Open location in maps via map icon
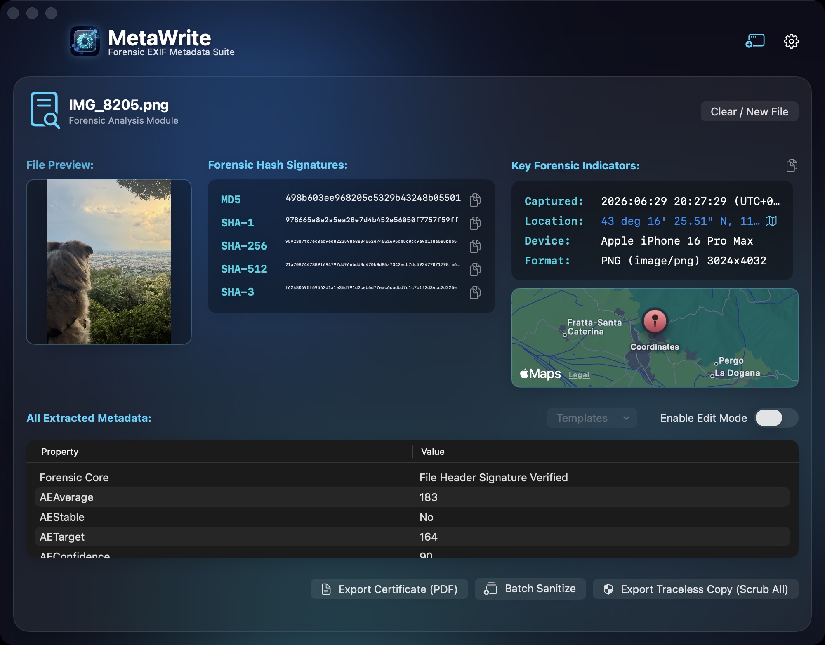This screenshot has height=645, width=825. pyautogui.click(x=771, y=221)
